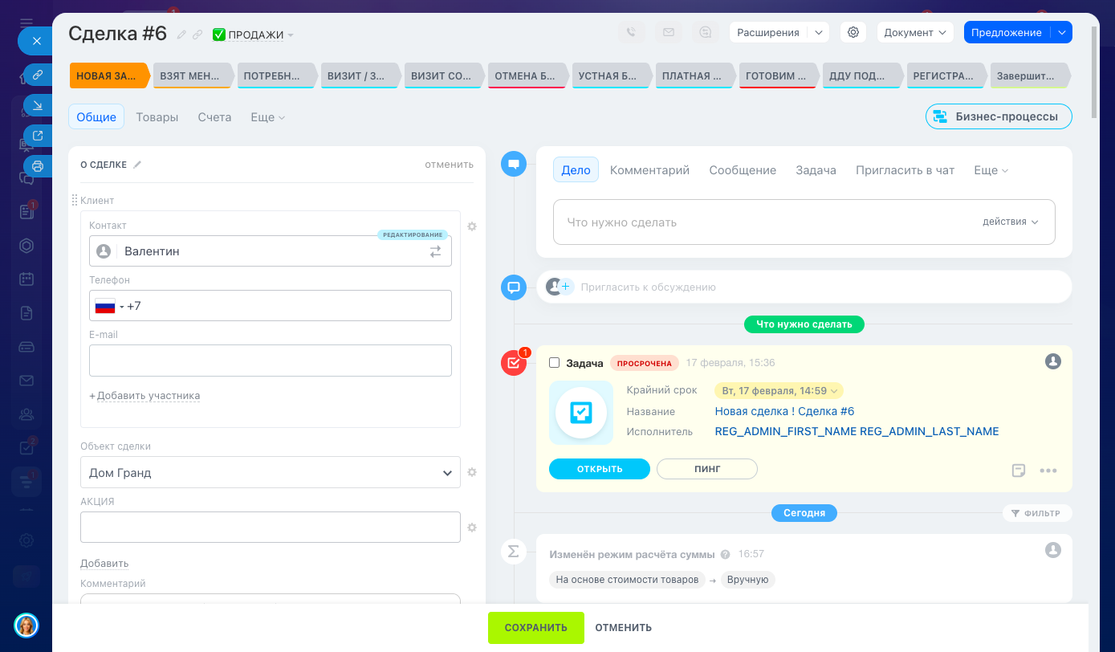Open the Документ dropdown
The image size is (1115, 652).
click(915, 32)
